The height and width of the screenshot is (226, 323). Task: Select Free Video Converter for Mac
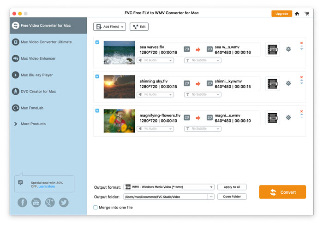48,25
